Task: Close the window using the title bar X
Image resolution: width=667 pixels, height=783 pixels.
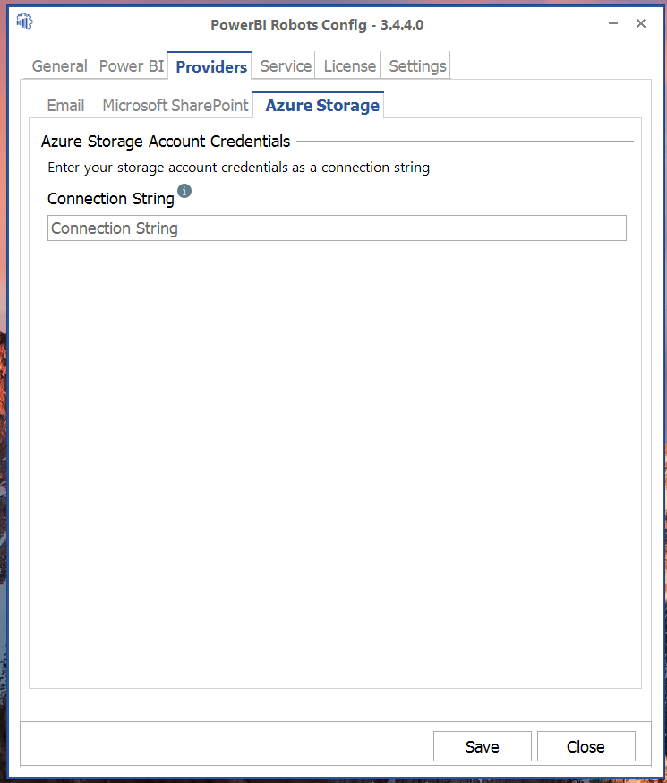Action: tap(641, 23)
